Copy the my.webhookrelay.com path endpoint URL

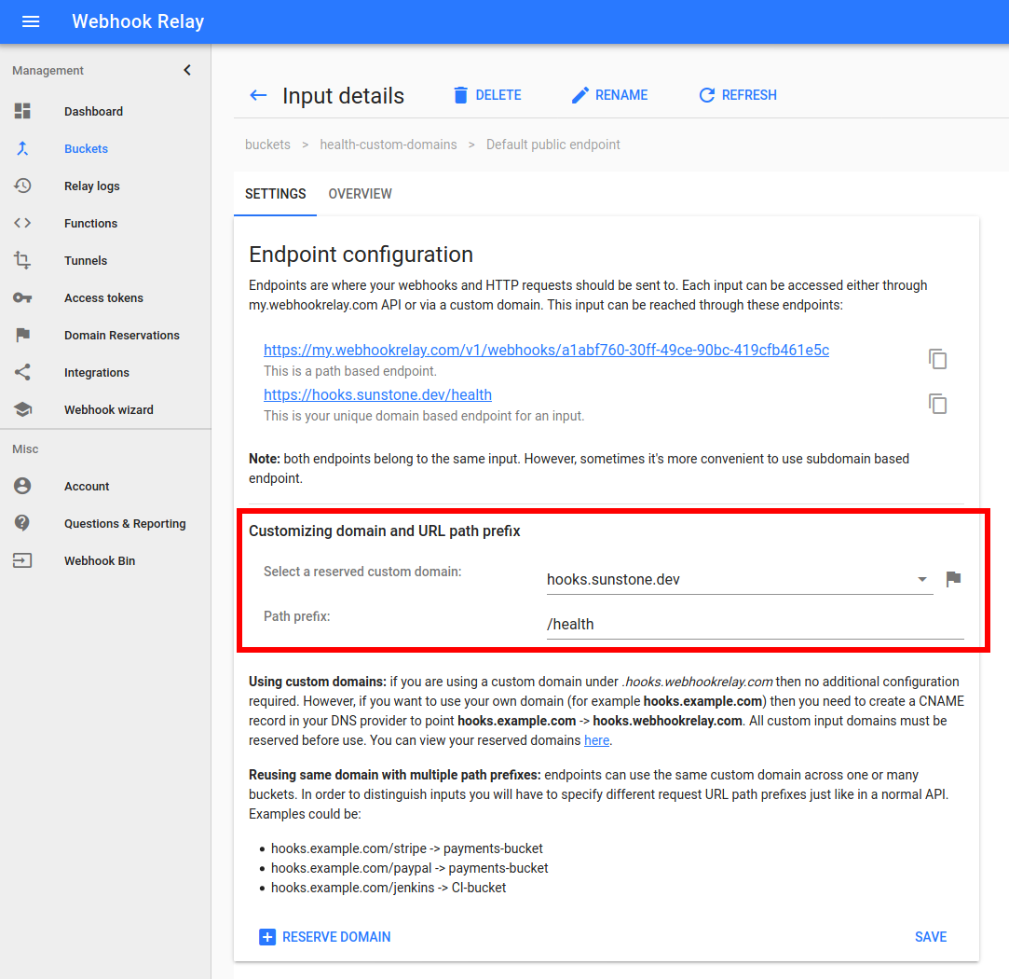click(937, 359)
